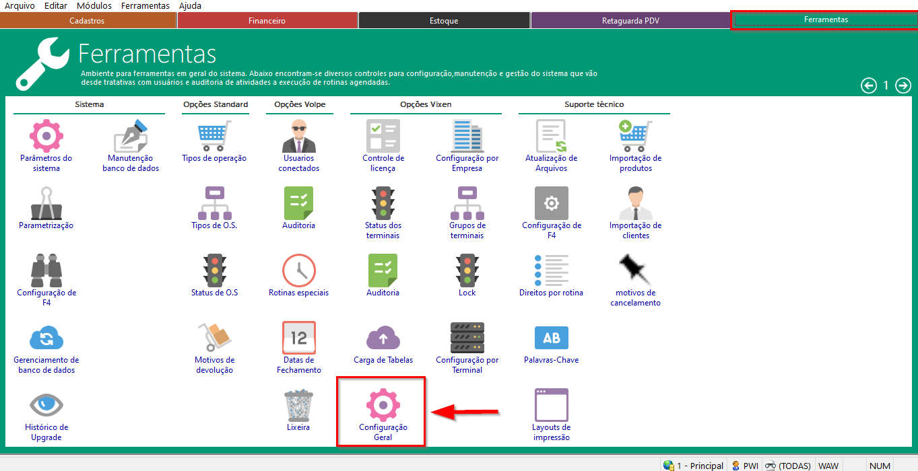Open Manutenção banco de dados
918x471 pixels.
tap(131, 136)
